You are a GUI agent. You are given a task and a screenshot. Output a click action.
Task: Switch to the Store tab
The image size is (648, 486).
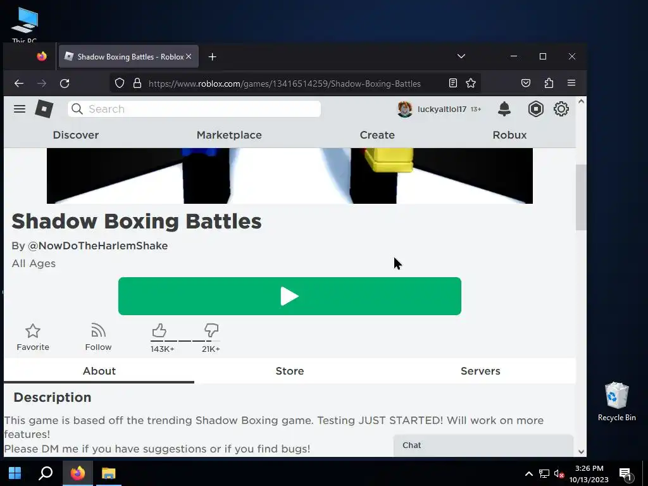point(290,371)
